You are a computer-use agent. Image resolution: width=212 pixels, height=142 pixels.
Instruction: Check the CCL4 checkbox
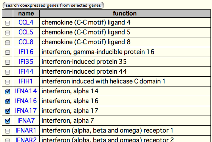(8, 23)
